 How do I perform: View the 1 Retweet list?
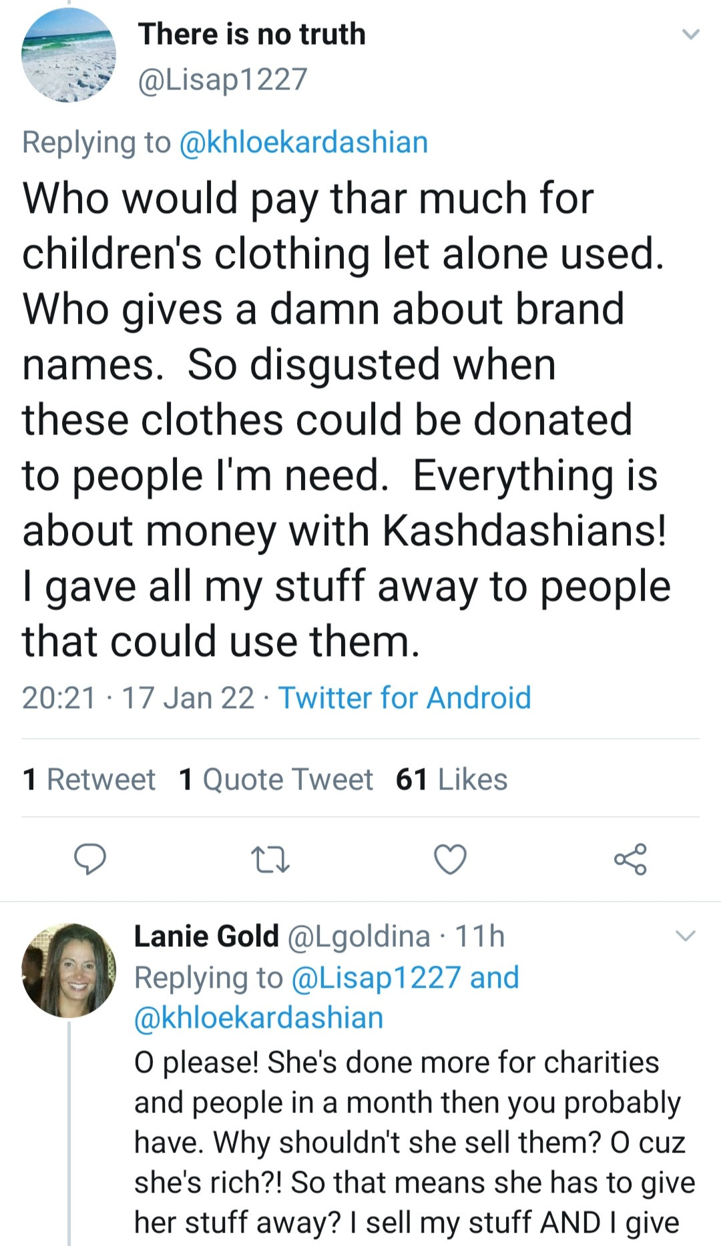point(89,780)
